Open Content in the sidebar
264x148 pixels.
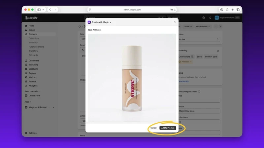32,73
